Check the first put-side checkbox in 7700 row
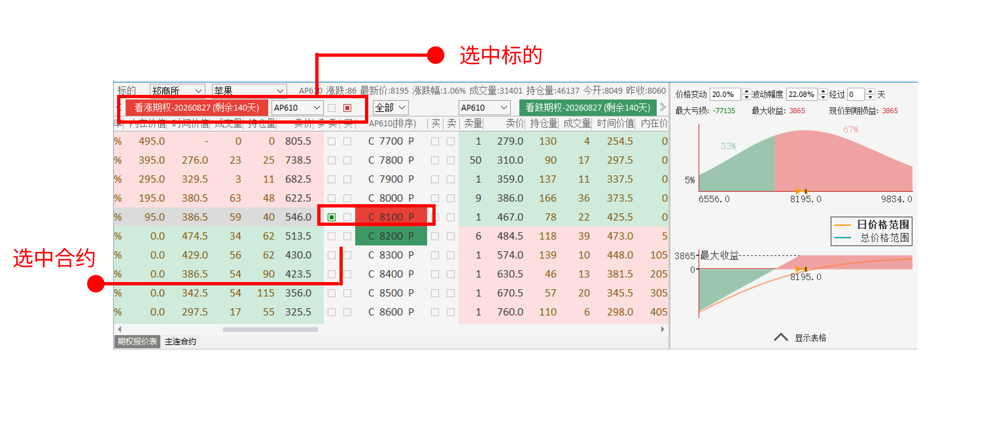 point(435,141)
